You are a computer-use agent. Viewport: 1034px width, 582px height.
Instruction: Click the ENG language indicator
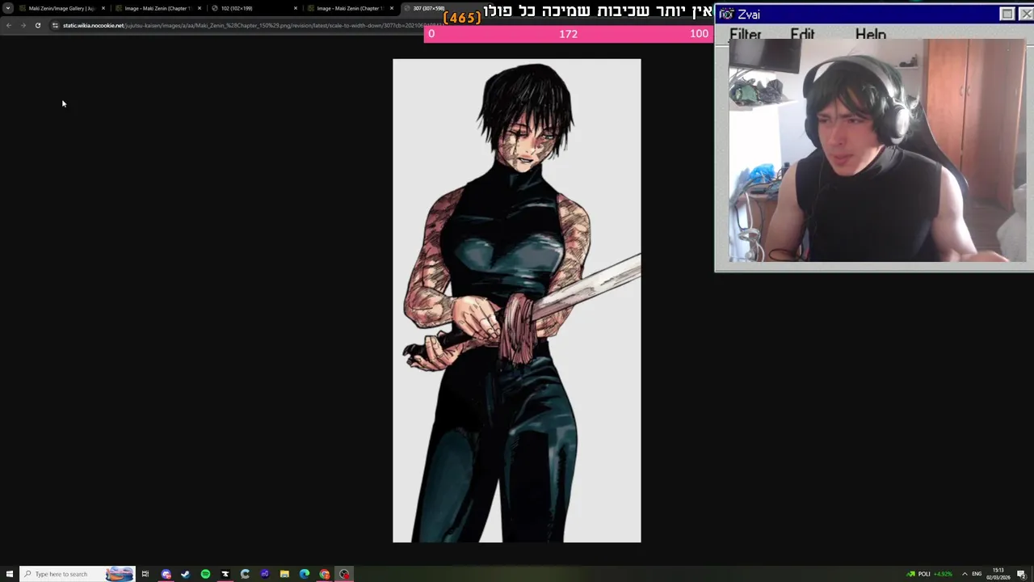click(x=977, y=574)
